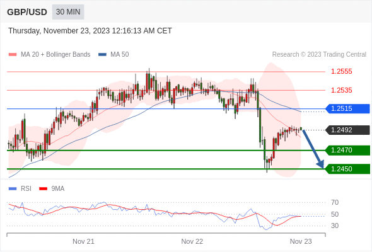Click the MA 50 legend label
372x252 pixels.
(x=120, y=55)
